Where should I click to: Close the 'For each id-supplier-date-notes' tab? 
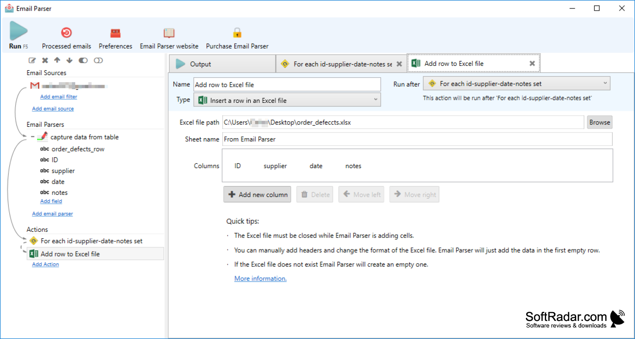point(399,64)
